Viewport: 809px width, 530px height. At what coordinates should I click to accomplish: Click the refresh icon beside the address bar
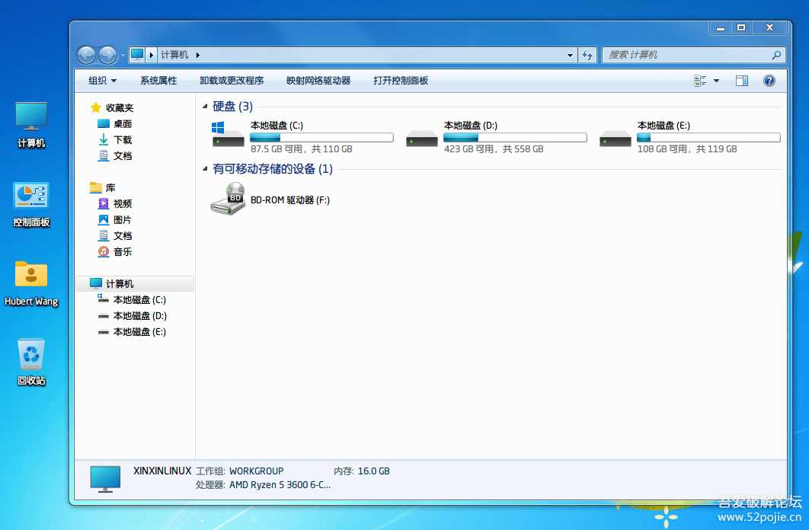(588, 54)
